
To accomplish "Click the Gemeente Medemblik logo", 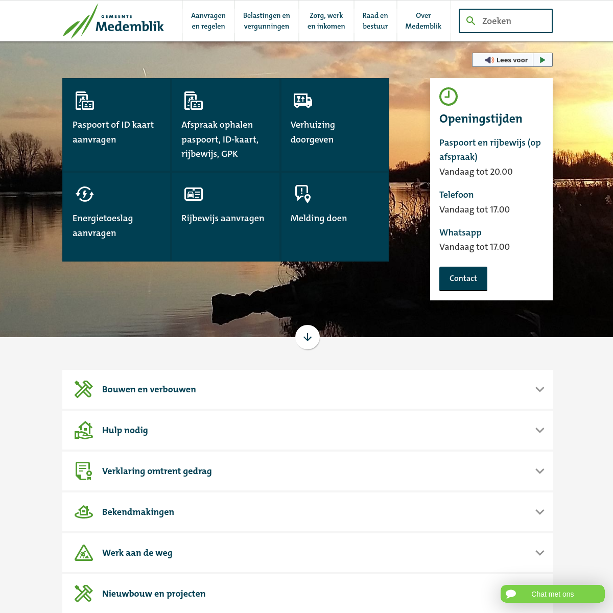I will [x=113, y=21].
